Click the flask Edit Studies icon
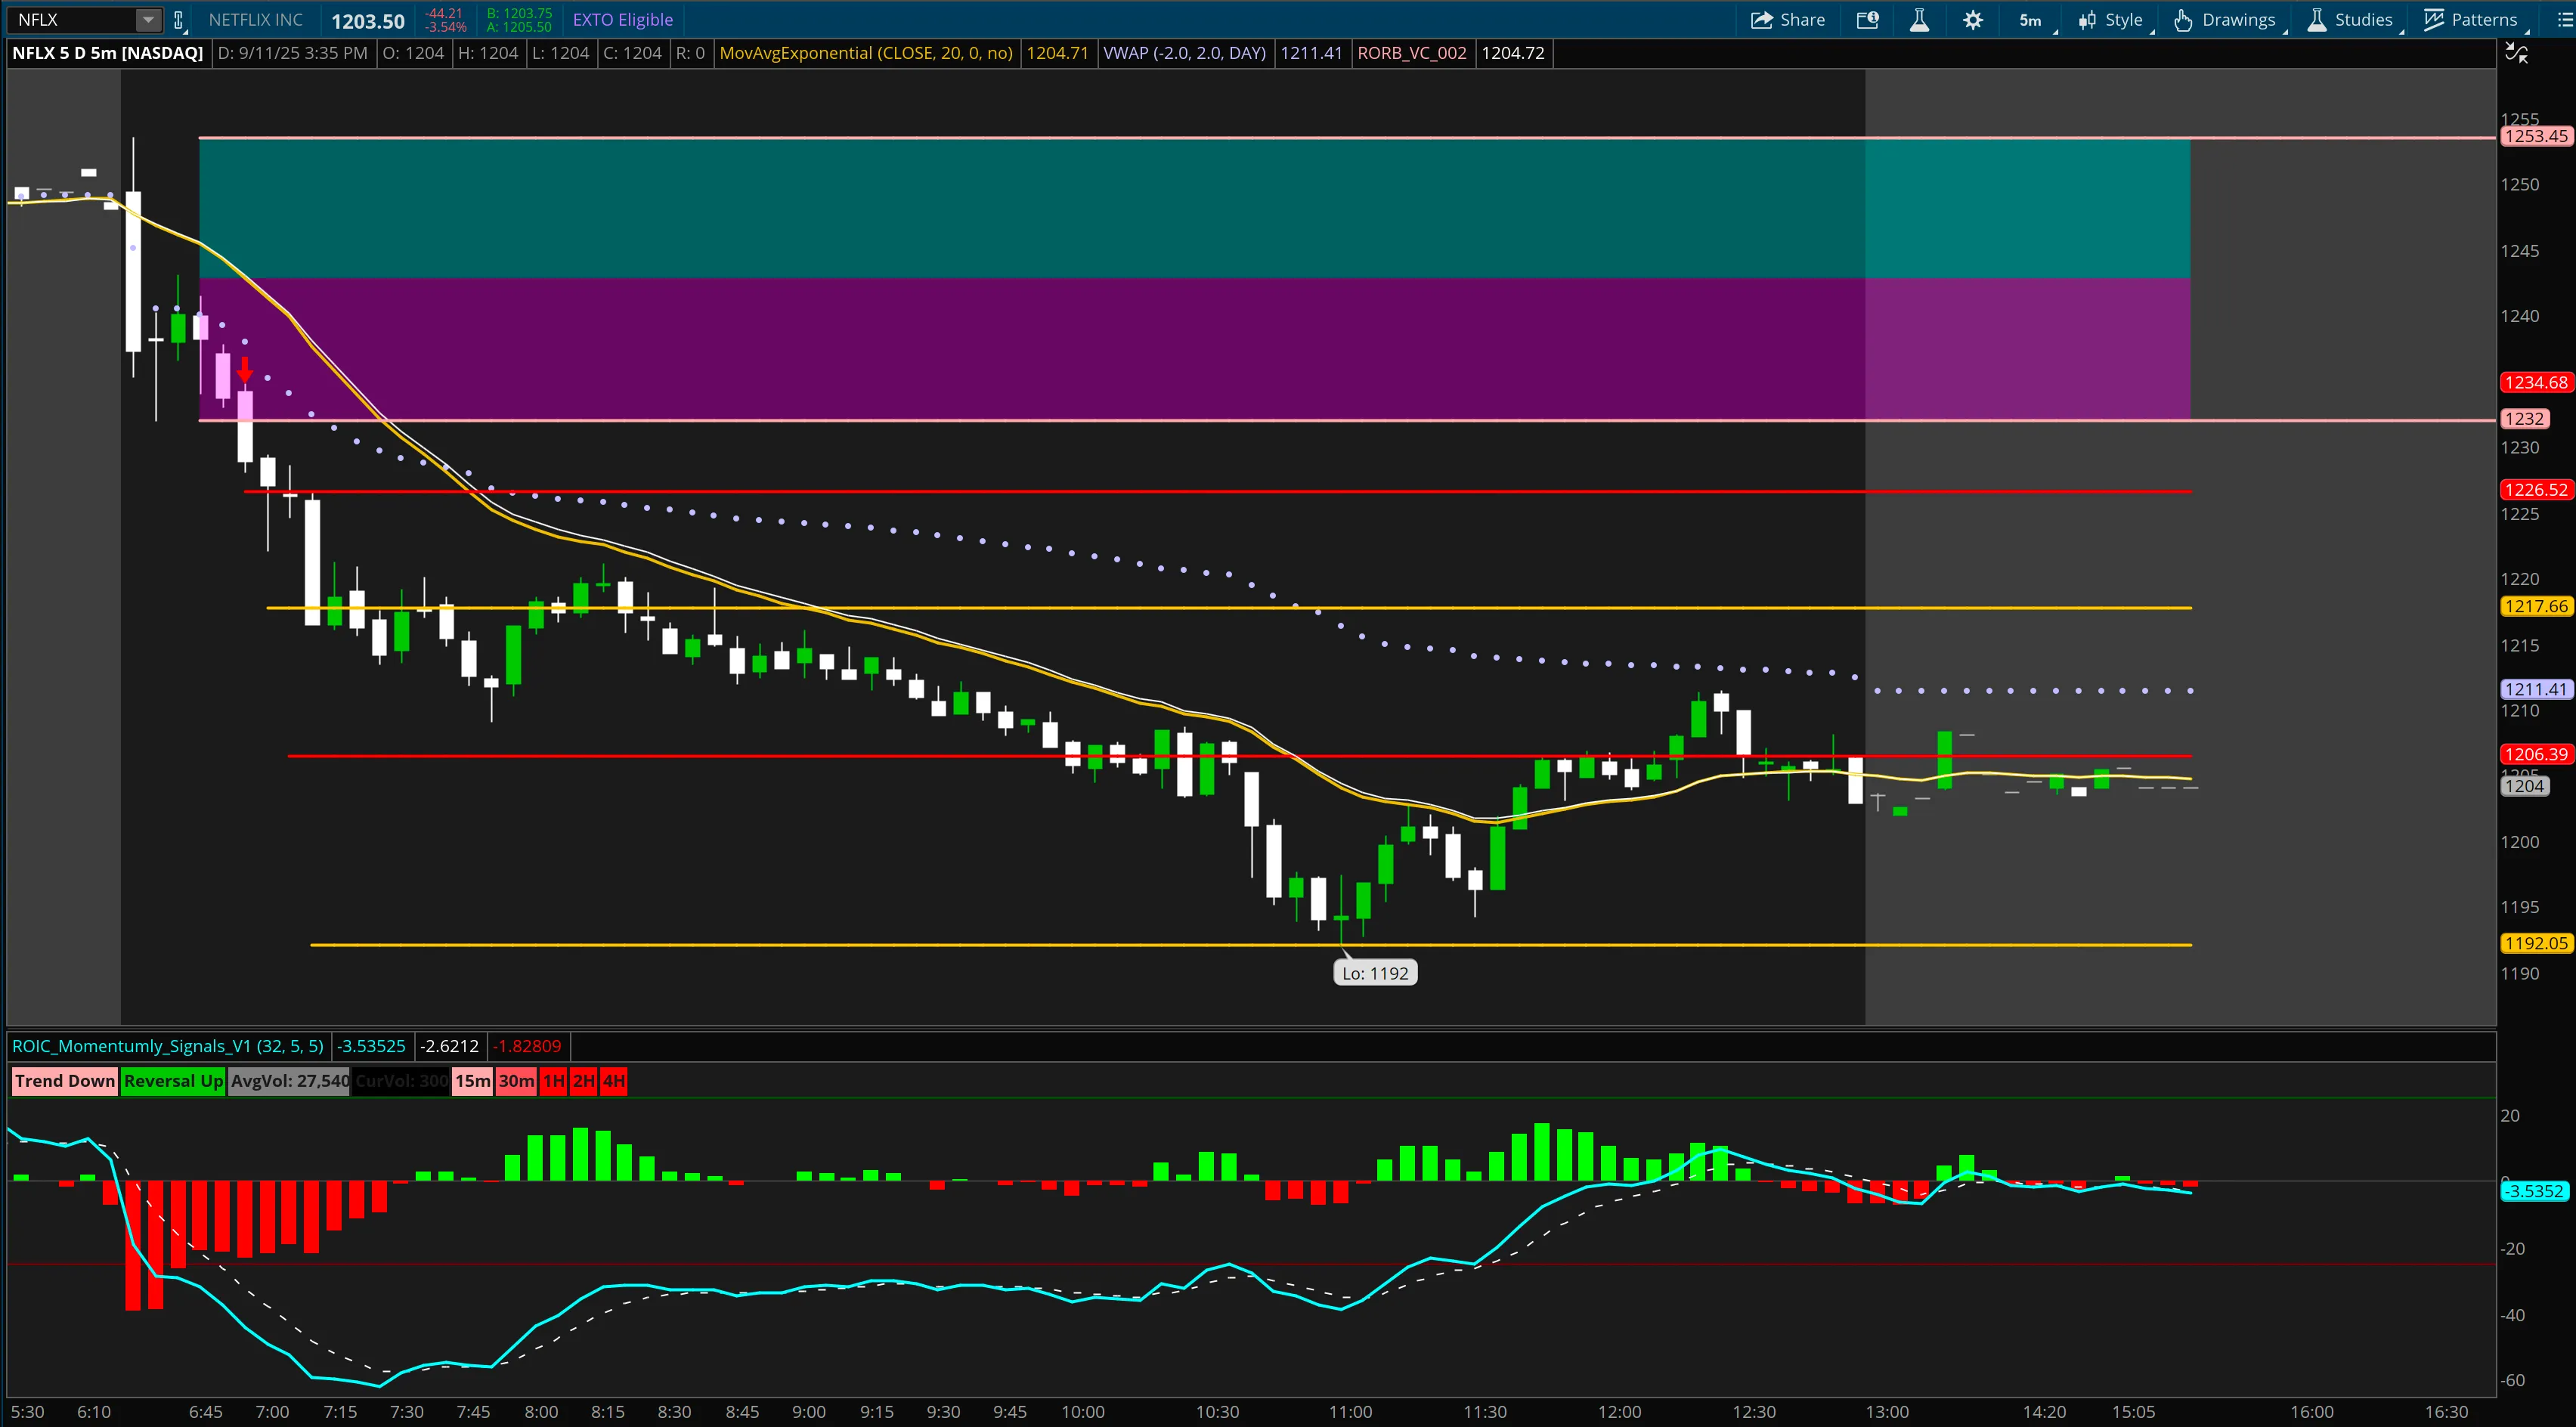This screenshot has height=1427, width=2576. point(1919,20)
